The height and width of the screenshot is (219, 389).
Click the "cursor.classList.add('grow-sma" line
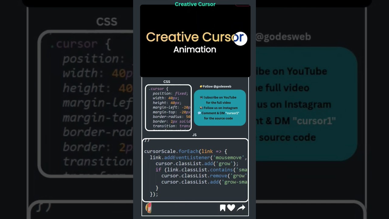204,182
